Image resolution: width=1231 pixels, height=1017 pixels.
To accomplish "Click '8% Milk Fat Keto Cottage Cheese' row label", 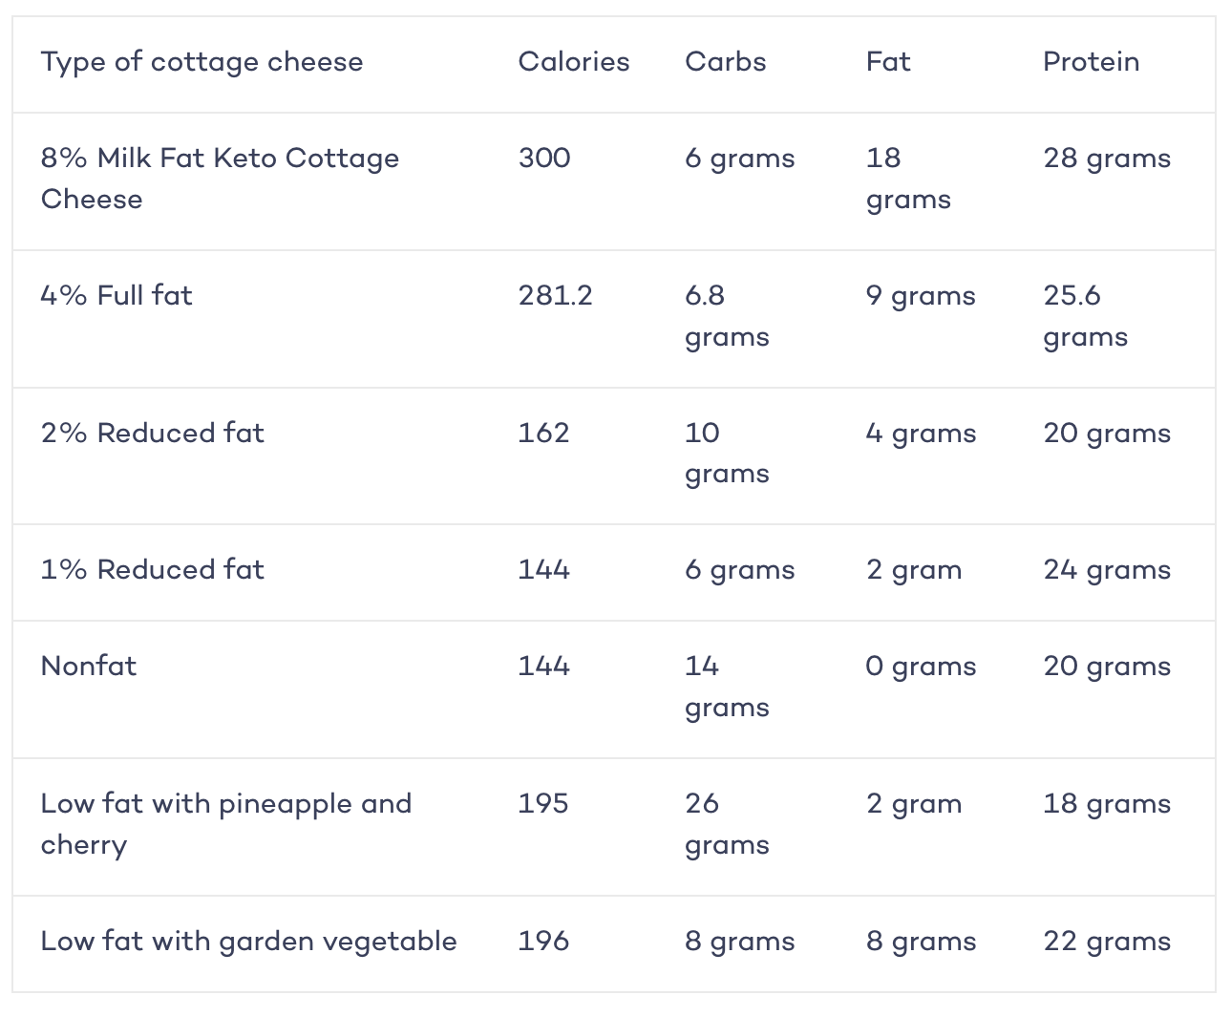I will pyautogui.click(x=220, y=179).
